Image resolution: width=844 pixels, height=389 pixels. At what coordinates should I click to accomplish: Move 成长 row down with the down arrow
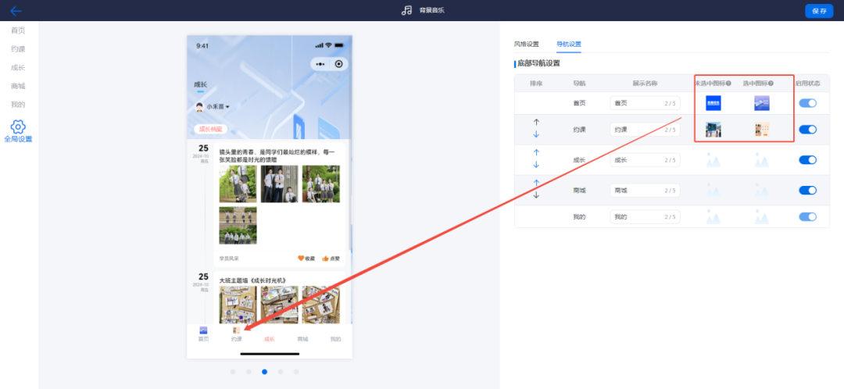pyautogui.click(x=536, y=165)
